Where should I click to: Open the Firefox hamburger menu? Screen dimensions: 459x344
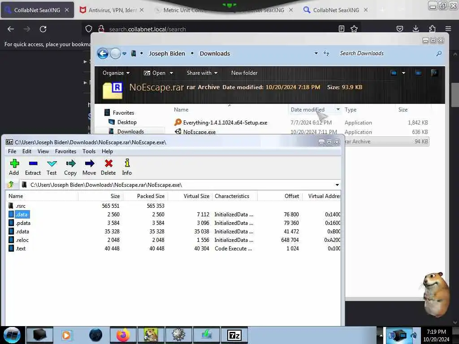click(x=448, y=29)
